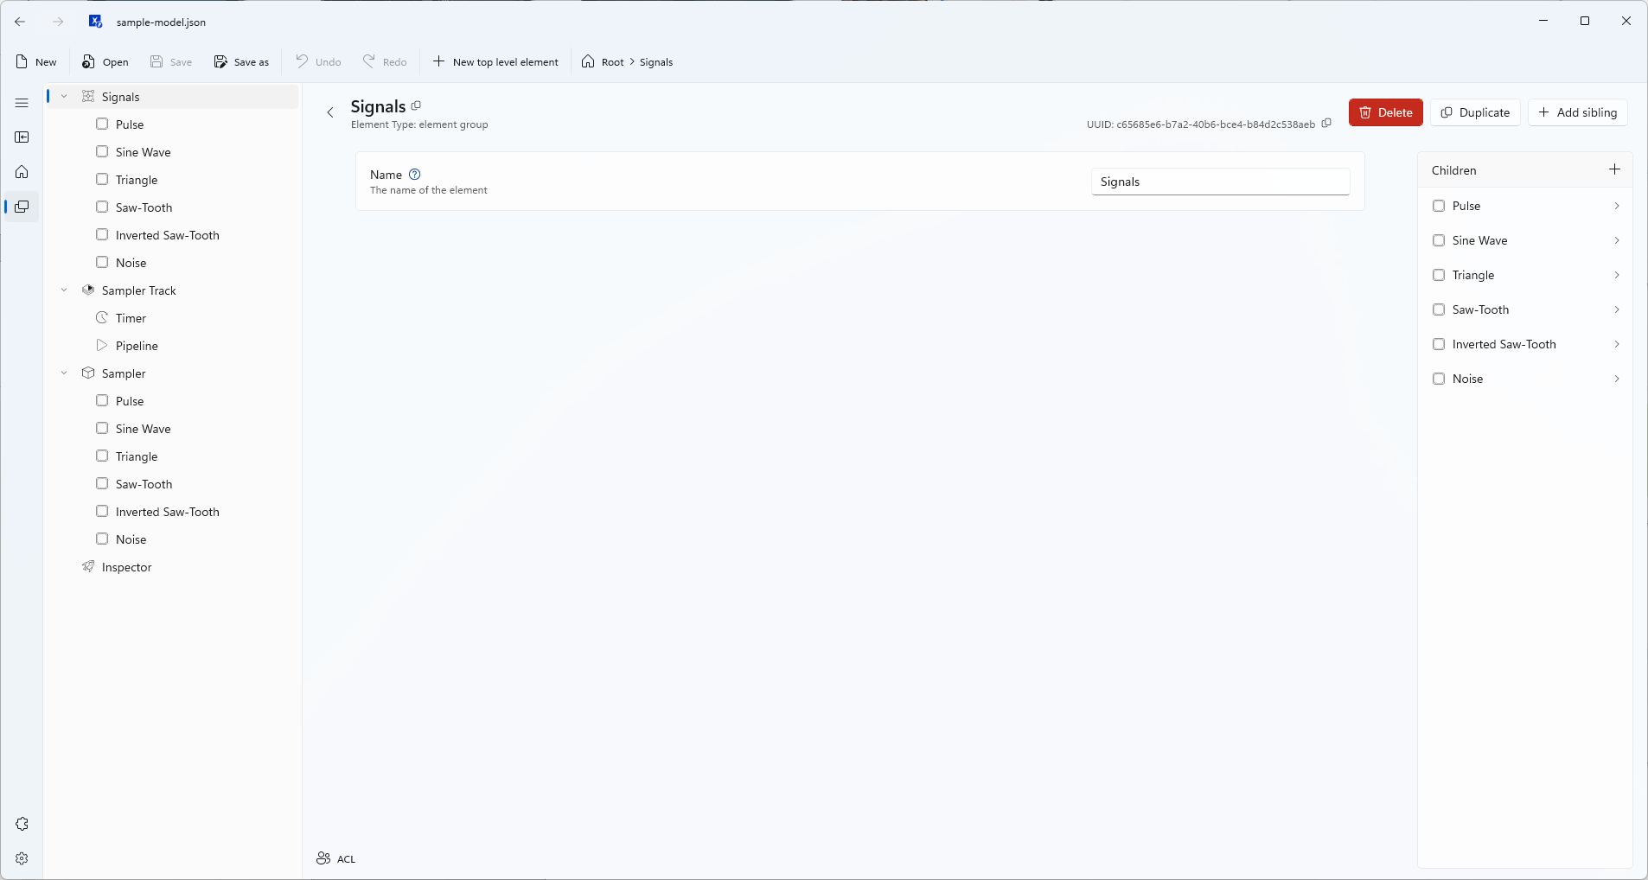Select the Timer element icon in the tree
The image size is (1648, 880).
click(x=102, y=318)
